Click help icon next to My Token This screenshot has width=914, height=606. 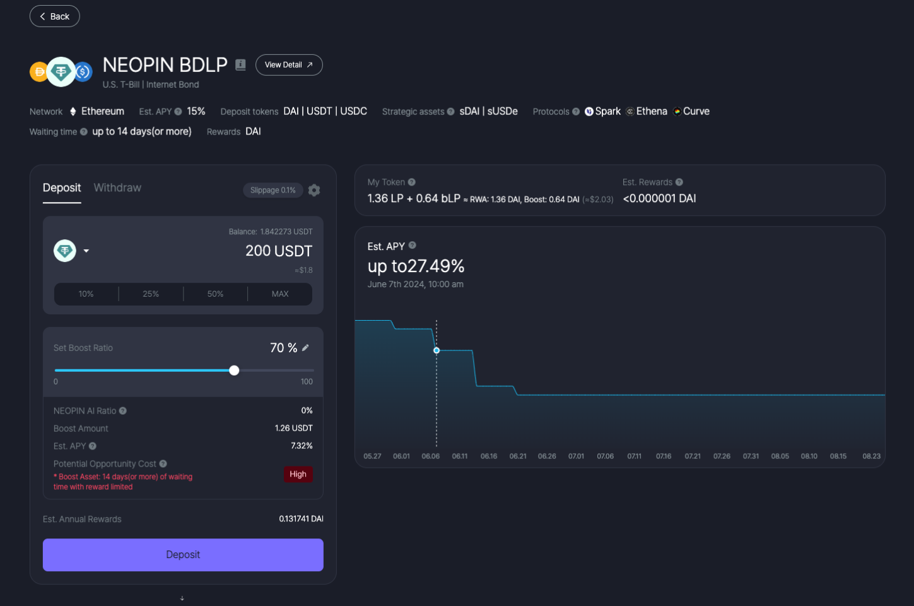click(412, 182)
